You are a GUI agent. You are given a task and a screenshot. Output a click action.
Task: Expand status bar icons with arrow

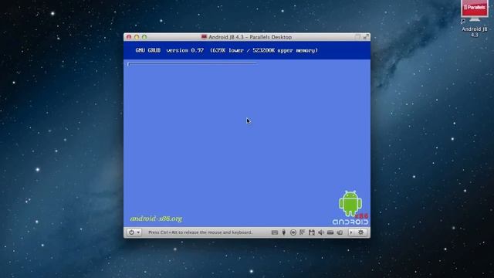(x=351, y=232)
